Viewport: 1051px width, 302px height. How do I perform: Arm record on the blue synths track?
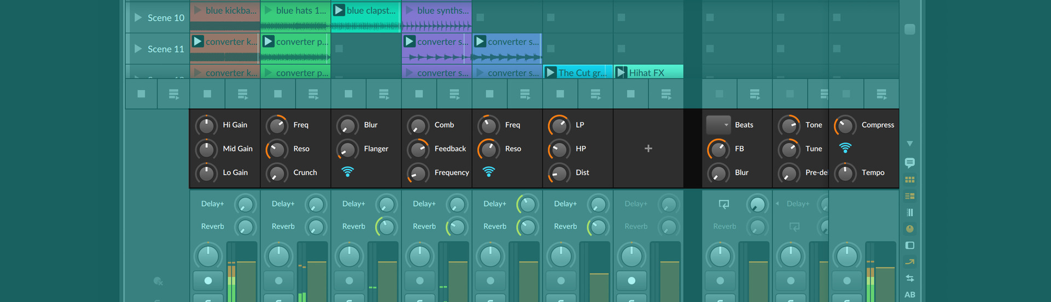coord(420,281)
